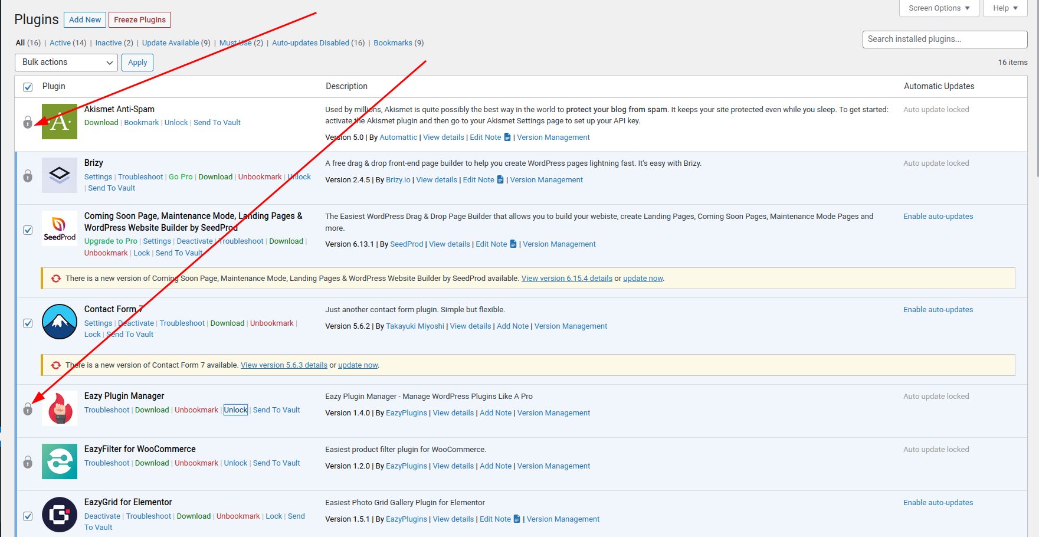Expand the Help dropdown
Image resolution: width=1039 pixels, height=537 pixels.
click(x=1005, y=8)
